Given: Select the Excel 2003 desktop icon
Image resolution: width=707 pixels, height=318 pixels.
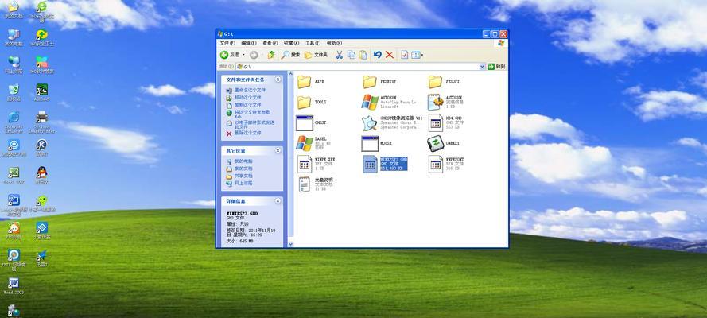Looking at the screenshot, I should [14, 176].
